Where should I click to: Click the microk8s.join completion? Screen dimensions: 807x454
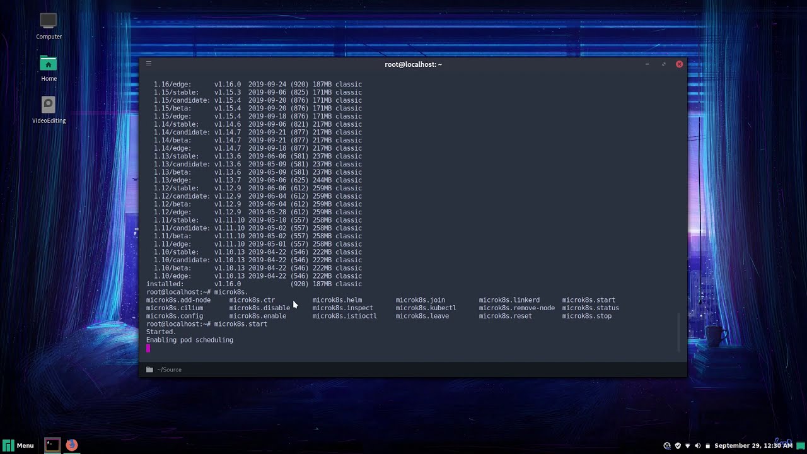point(421,300)
